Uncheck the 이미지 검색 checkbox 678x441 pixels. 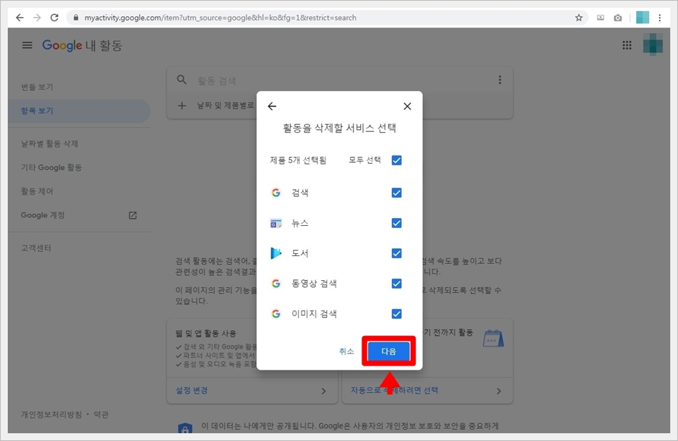point(396,313)
